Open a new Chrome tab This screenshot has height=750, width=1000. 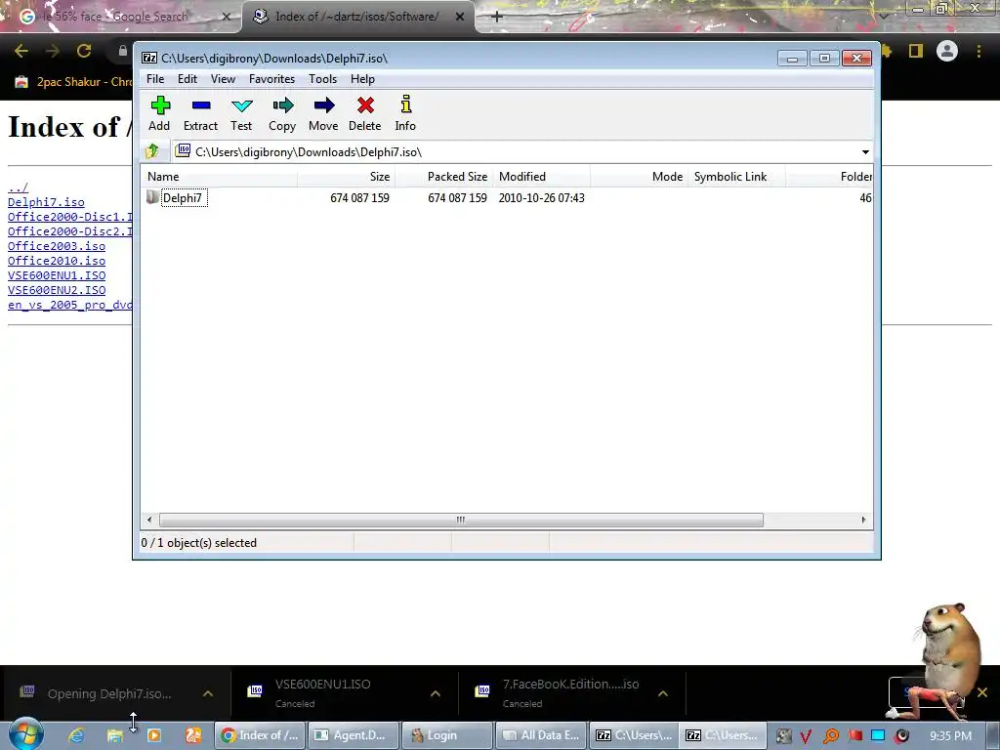click(497, 17)
